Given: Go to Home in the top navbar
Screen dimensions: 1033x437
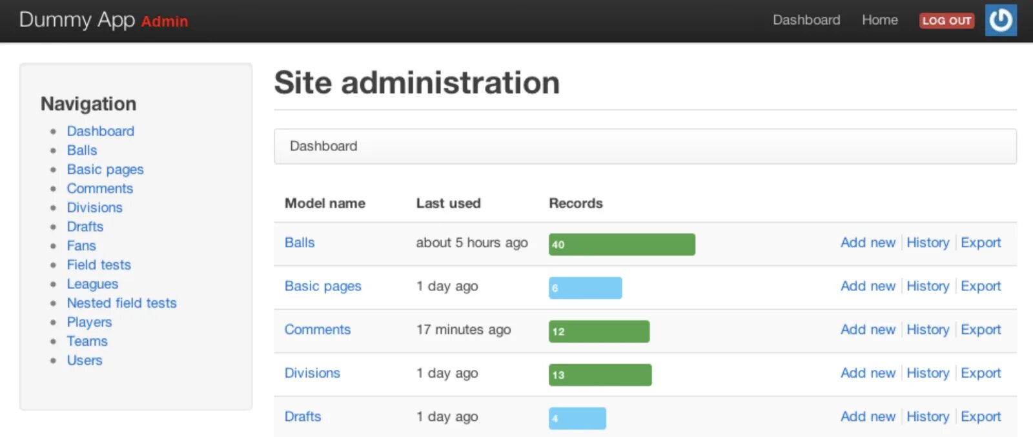Looking at the screenshot, I should [879, 20].
